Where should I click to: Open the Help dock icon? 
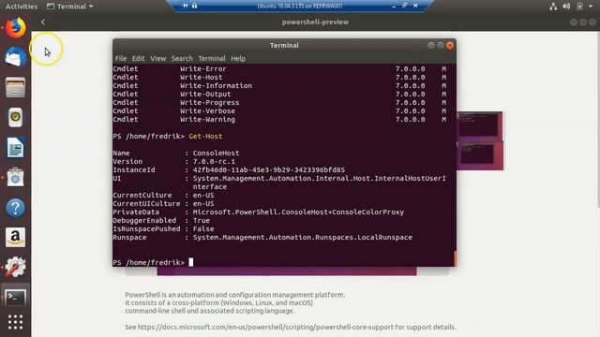15,208
